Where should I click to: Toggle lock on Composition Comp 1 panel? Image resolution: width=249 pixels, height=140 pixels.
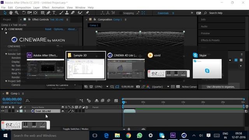(x=95, y=19)
